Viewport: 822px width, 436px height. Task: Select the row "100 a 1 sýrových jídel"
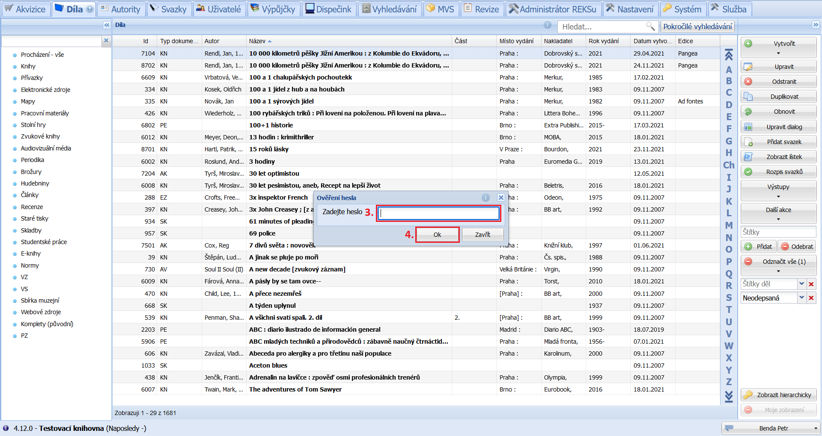416,101
